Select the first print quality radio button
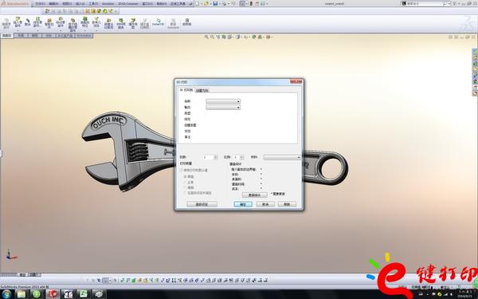This screenshot has height=299, width=478. (x=185, y=177)
